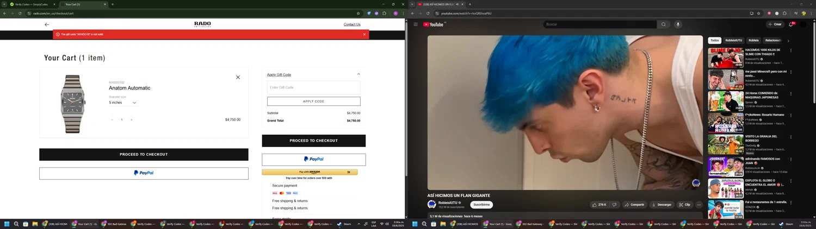Screen dimensions: 816x229
Task: Pay with left PayPal button below cart
Action: (144, 173)
